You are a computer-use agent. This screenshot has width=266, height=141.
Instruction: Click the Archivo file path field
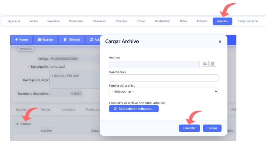click(154, 64)
